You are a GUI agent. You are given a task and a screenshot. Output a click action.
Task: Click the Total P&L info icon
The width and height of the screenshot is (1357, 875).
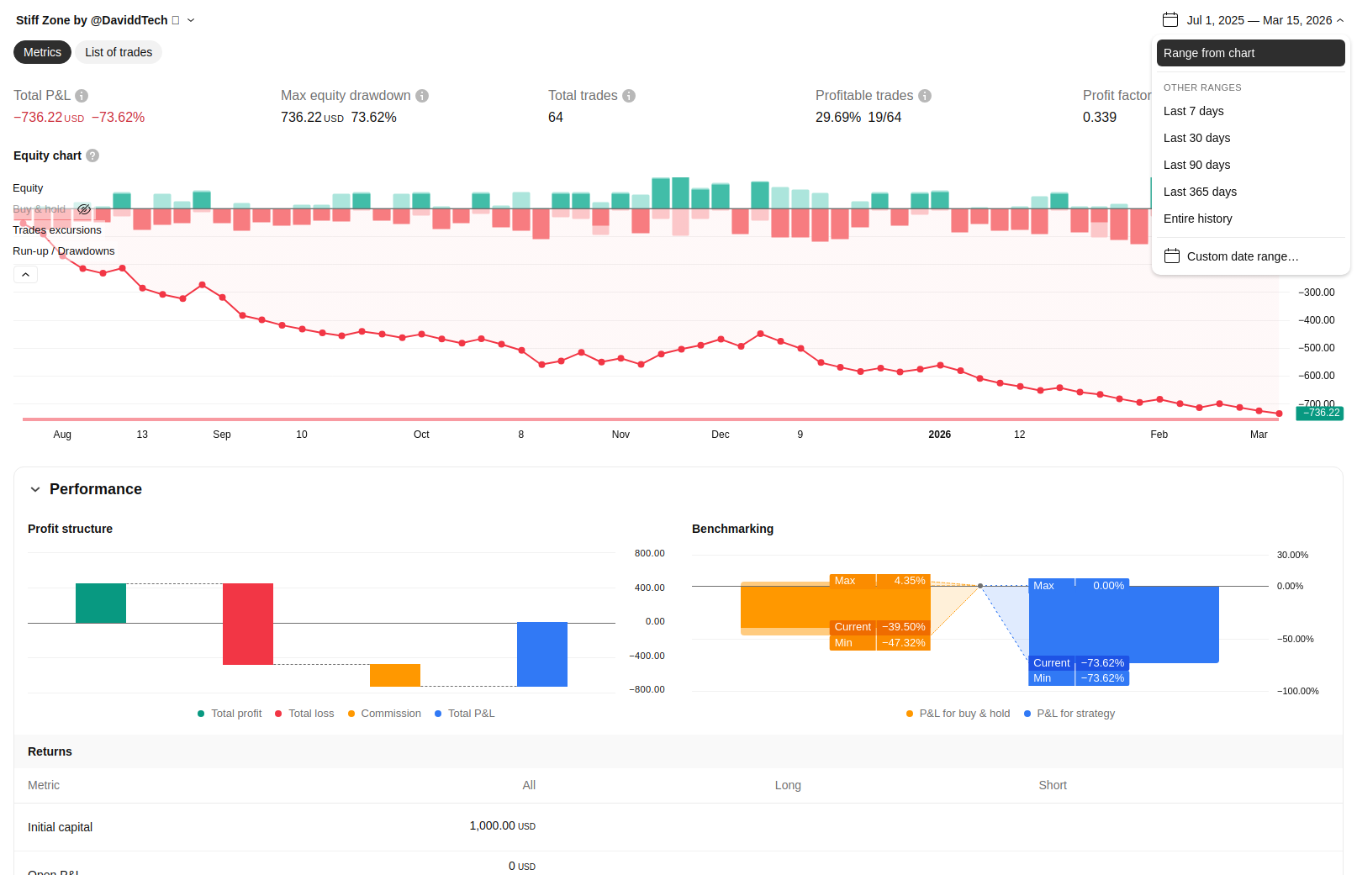pos(82,96)
